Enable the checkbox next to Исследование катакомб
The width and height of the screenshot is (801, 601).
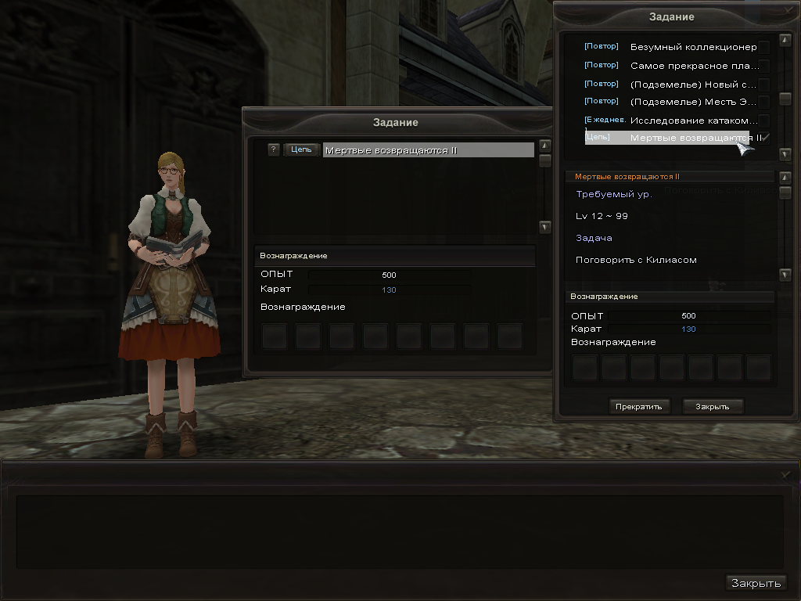(764, 121)
